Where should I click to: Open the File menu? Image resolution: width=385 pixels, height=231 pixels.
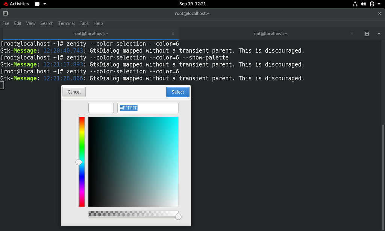pyautogui.click(x=6, y=23)
